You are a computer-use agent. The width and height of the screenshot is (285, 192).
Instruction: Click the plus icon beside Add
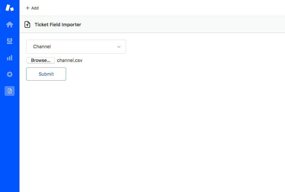click(28, 8)
